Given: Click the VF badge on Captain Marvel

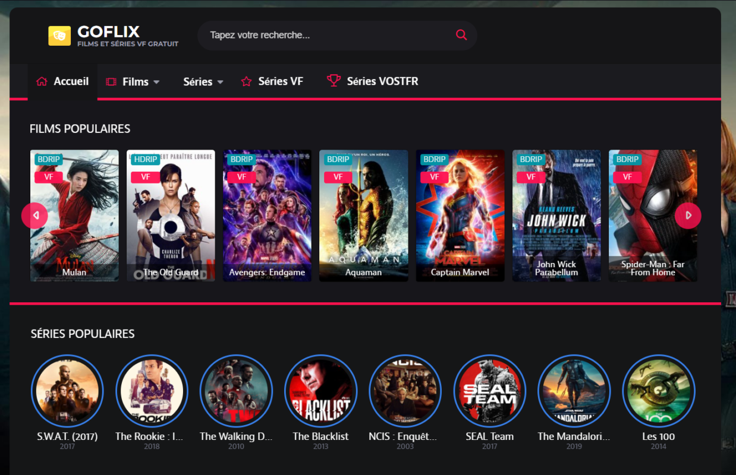Looking at the screenshot, I should [x=435, y=177].
